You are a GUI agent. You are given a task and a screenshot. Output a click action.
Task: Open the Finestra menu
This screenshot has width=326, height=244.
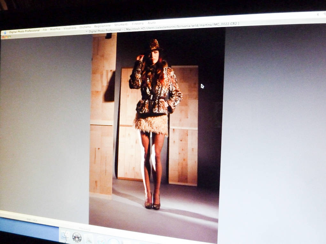(x=138, y=24)
